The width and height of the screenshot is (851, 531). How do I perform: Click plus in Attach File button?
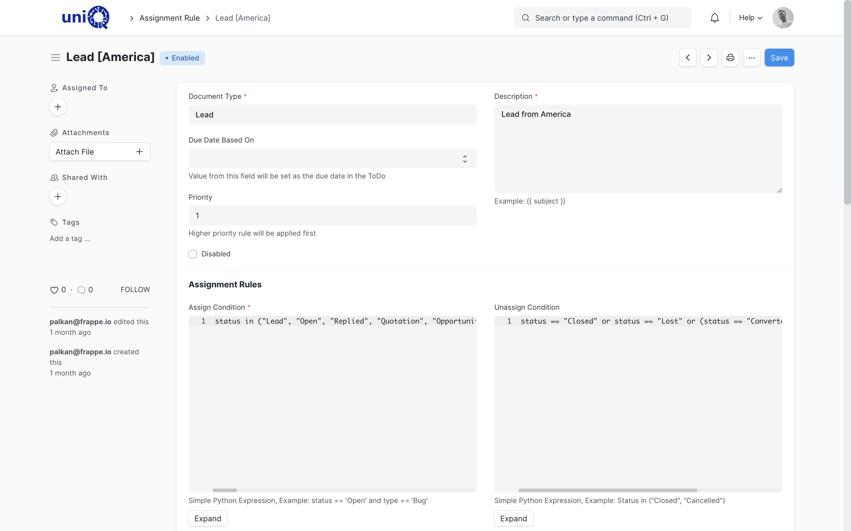pos(139,152)
